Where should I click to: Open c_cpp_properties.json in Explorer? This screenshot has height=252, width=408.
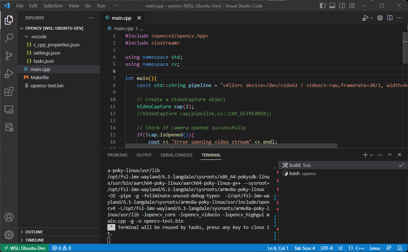coord(59,45)
